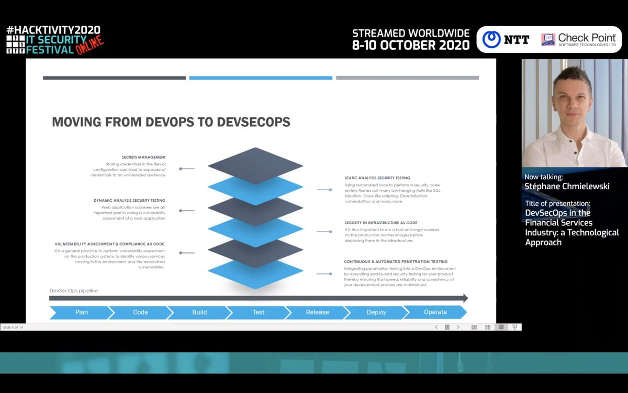This screenshot has width=628, height=393.
Task: Click the 'Now talking:' label
Action: 543,177
